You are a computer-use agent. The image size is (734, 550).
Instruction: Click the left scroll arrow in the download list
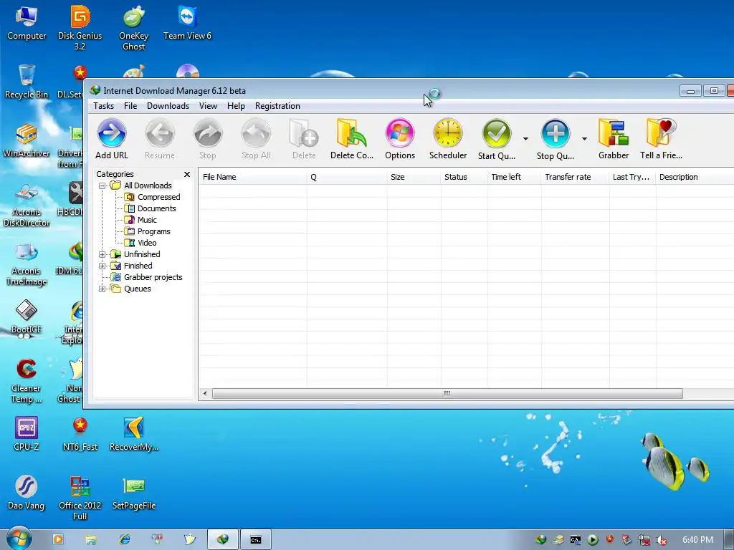pos(205,393)
